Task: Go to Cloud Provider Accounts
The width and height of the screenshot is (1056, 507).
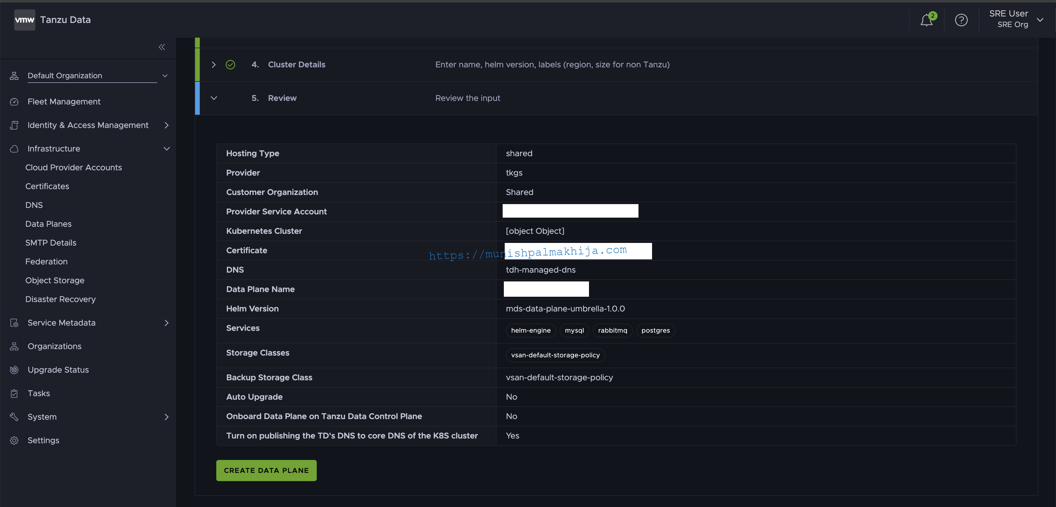Action: tap(73, 167)
